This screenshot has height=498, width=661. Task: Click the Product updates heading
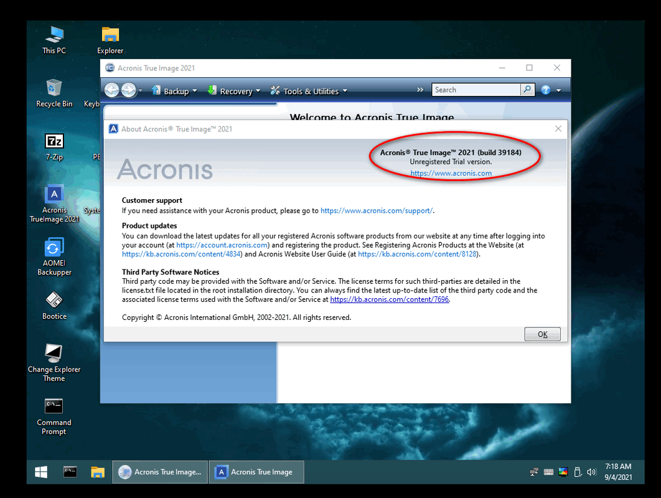[x=149, y=225]
